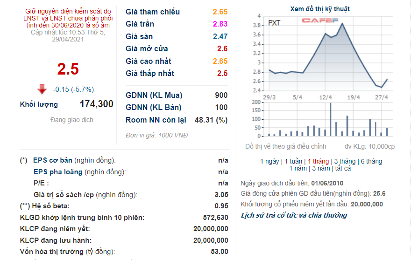Click the 'Đang giao dịch' status text
The image size is (411, 260).
[x=72, y=120]
